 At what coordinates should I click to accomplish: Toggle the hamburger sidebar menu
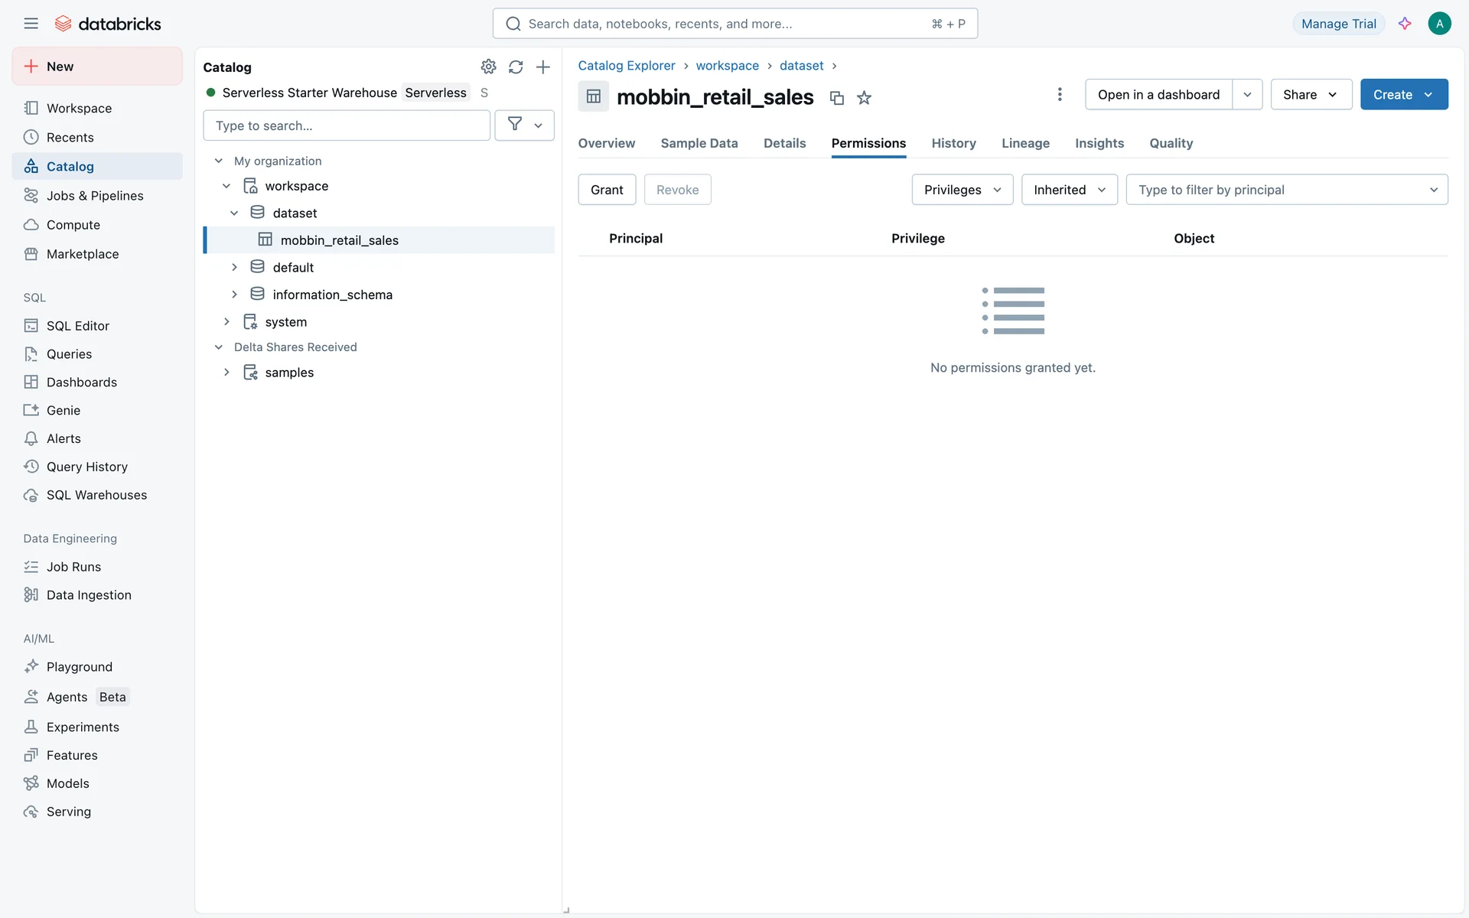coord(31,24)
